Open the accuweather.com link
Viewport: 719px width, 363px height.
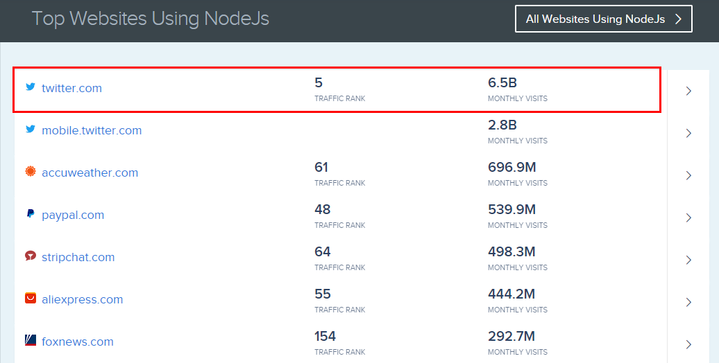[x=90, y=172]
